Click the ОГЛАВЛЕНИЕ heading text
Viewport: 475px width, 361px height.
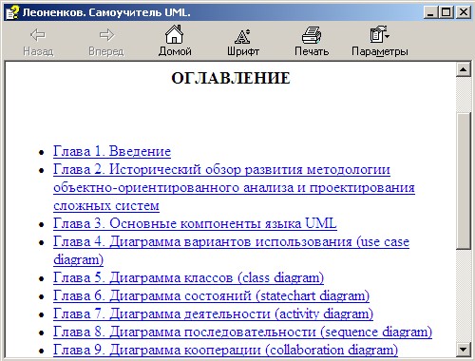231,78
